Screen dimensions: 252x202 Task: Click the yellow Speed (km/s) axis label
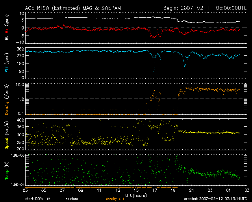7,136
